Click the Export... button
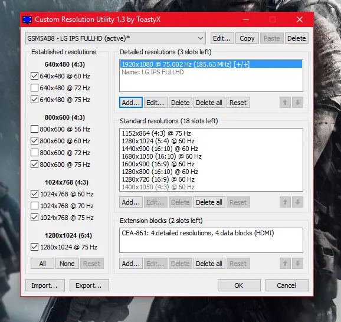Screen dimensions: 341x322 coord(89,285)
